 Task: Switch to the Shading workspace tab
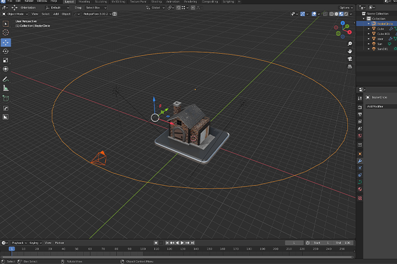157,2
